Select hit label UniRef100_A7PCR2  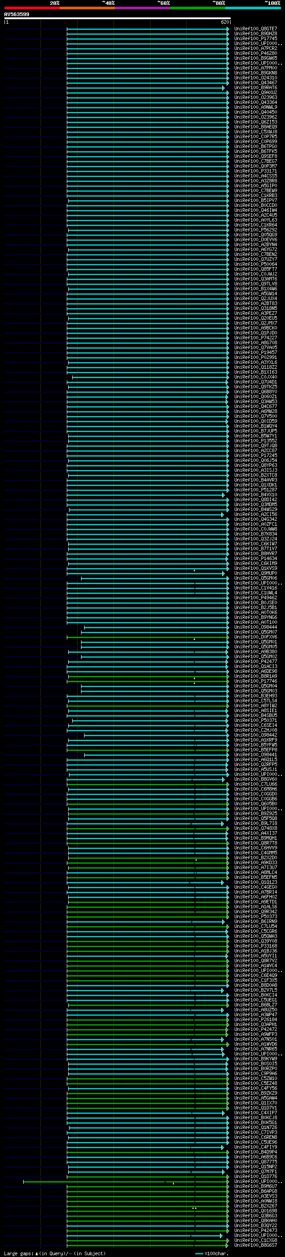[256, 48]
